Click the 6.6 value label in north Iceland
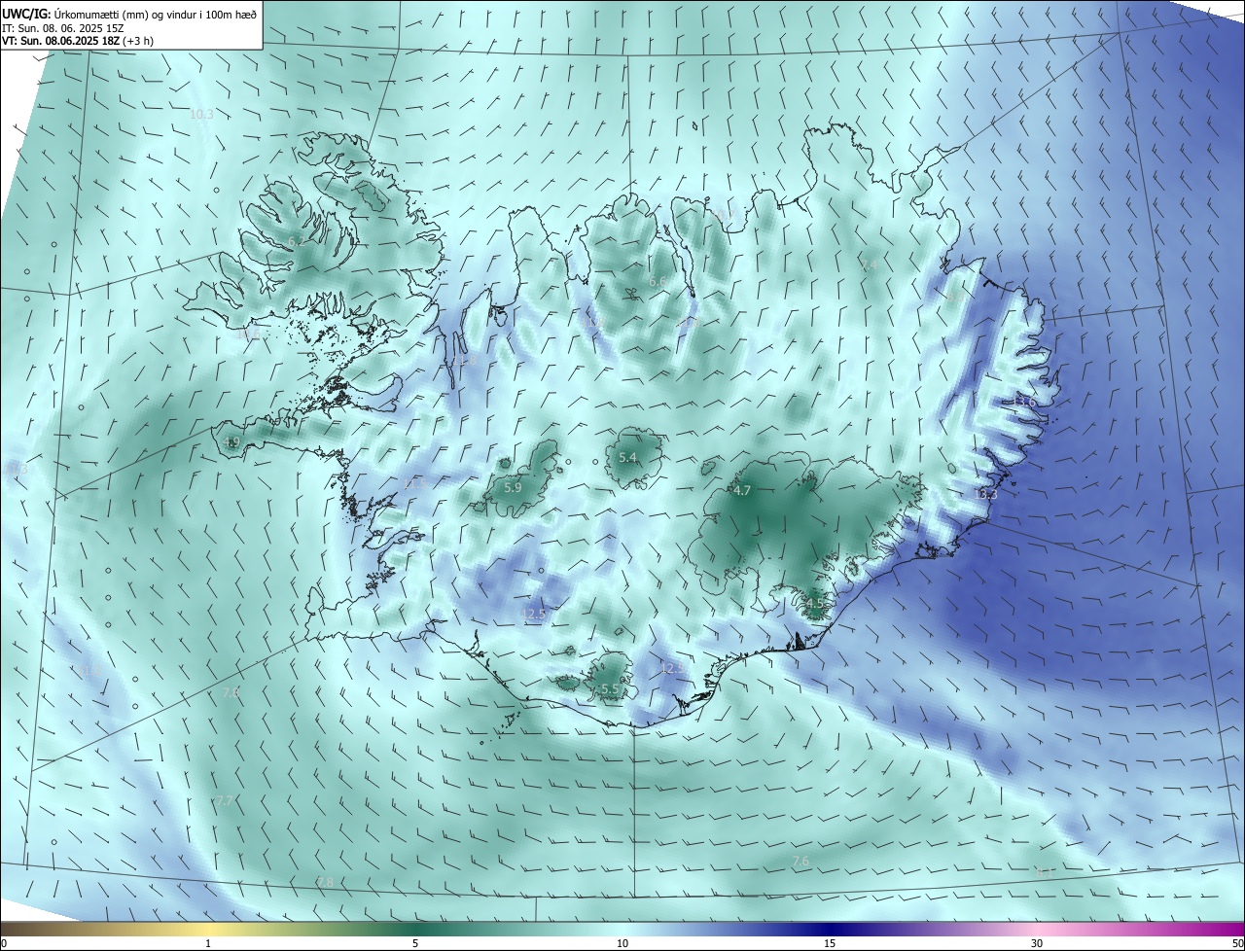This screenshot has width=1245, height=951. click(x=658, y=282)
